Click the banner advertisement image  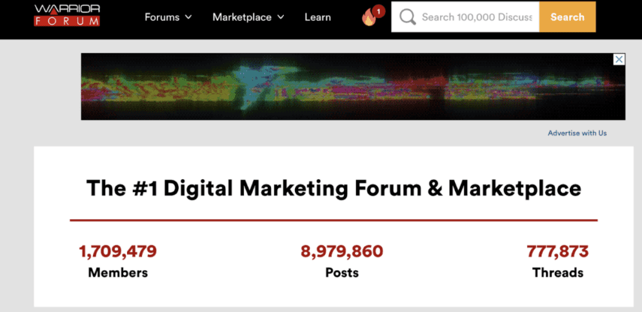click(x=353, y=86)
